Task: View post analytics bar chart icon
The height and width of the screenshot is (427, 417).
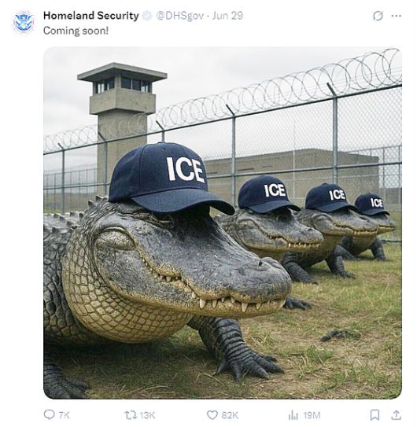Action: (293, 415)
